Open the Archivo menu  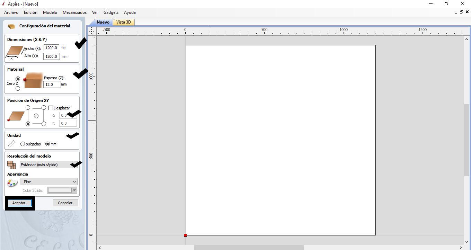click(x=11, y=12)
